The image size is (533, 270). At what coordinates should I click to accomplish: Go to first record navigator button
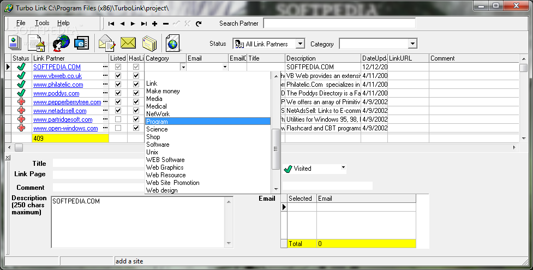[x=111, y=23]
